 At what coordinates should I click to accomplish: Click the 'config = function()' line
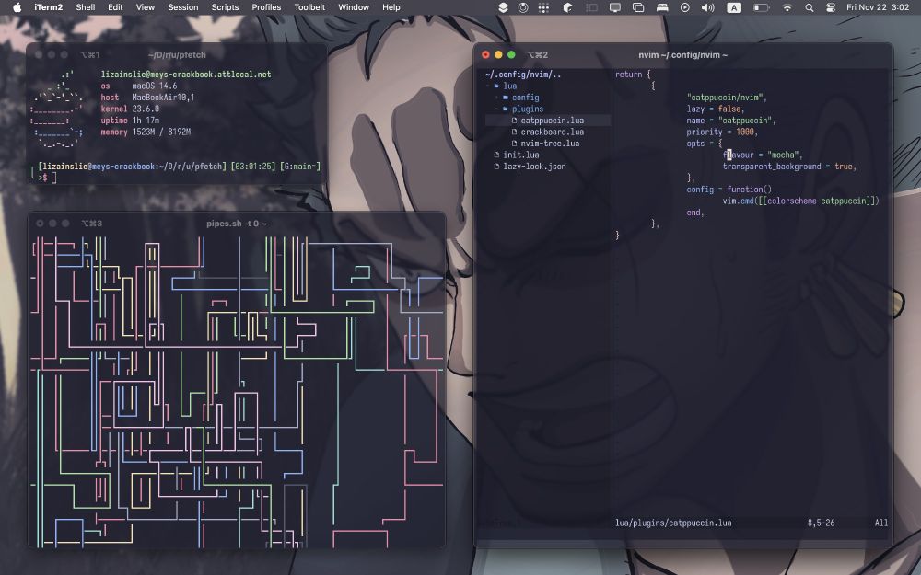[729, 190]
